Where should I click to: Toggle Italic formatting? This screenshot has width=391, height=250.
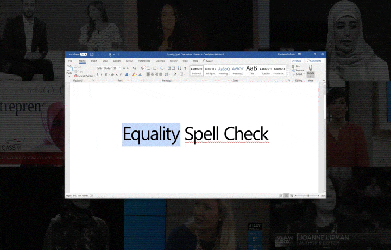102,74
